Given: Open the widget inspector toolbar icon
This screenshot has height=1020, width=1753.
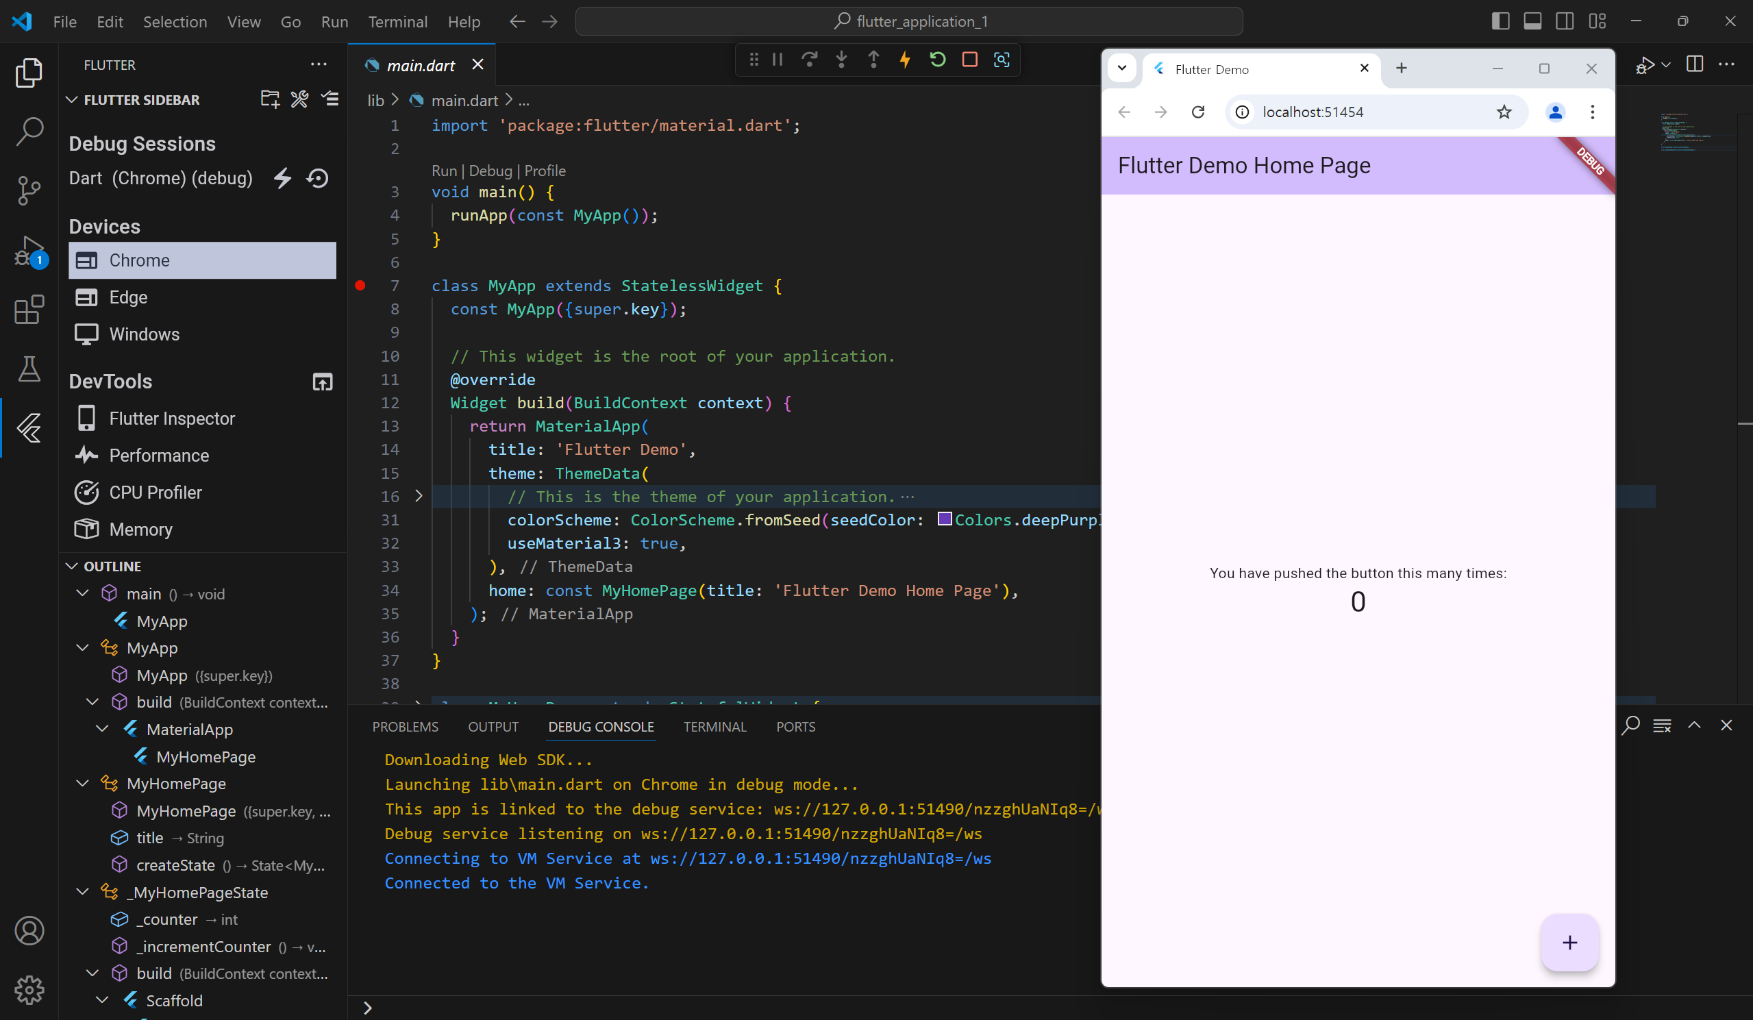Looking at the screenshot, I should tap(1001, 60).
